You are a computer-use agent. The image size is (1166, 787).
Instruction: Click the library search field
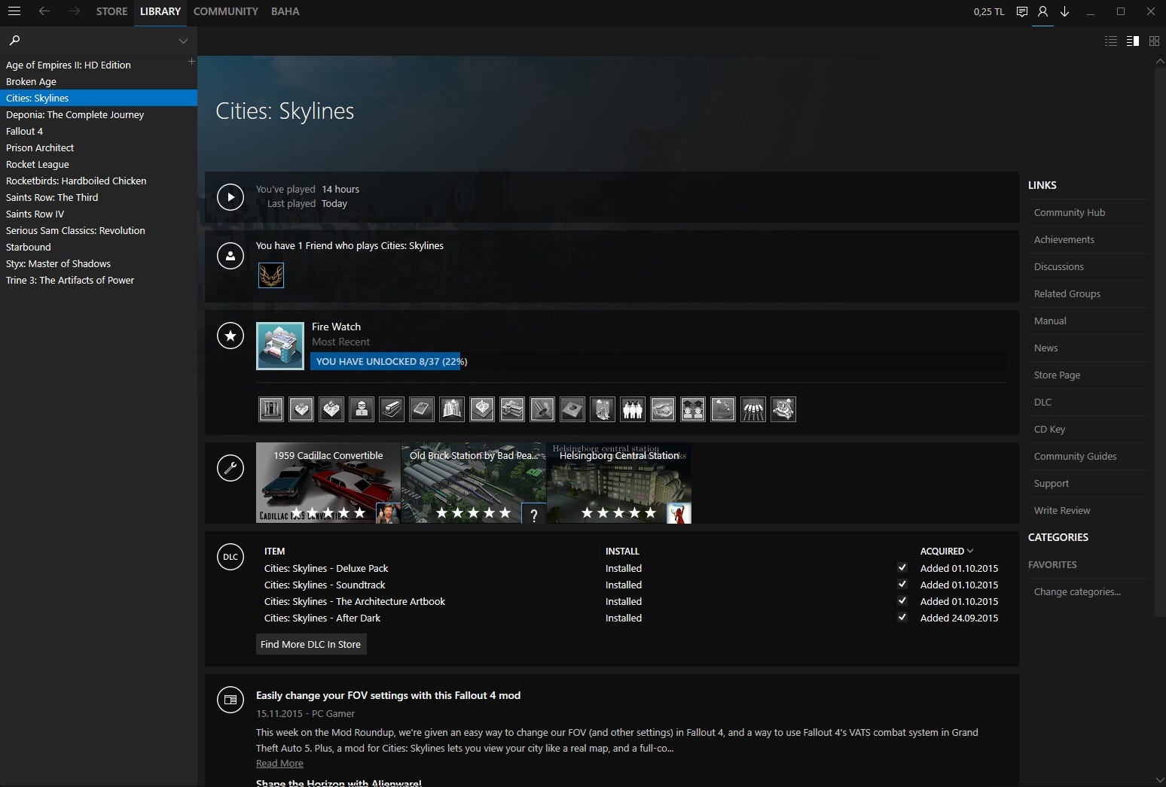(98, 41)
